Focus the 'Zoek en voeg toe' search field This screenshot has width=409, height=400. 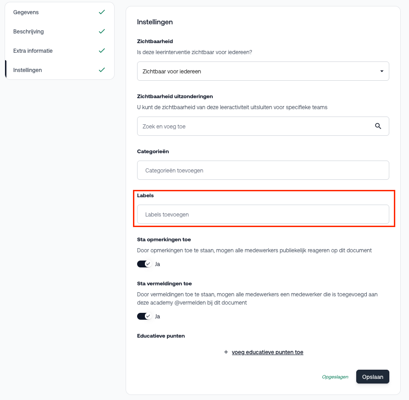click(x=254, y=126)
